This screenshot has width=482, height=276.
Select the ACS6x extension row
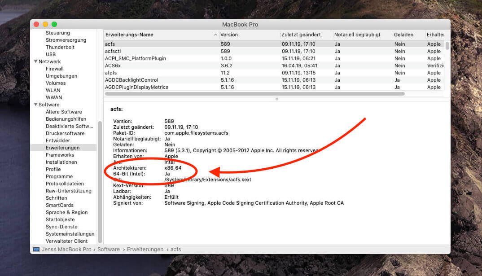274,66
